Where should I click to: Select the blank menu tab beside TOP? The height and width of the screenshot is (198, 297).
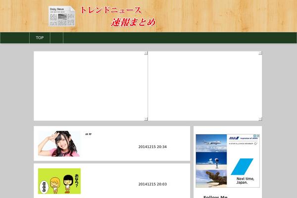[x=56, y=38]
